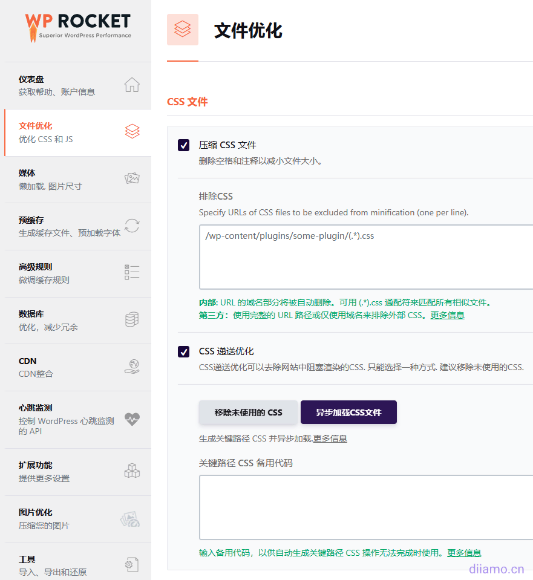The width and height of the screenshot is (533, 580).
Task: Uncheck the 压缩 CSS 文件 checkbox
Action: coord(184,145)
